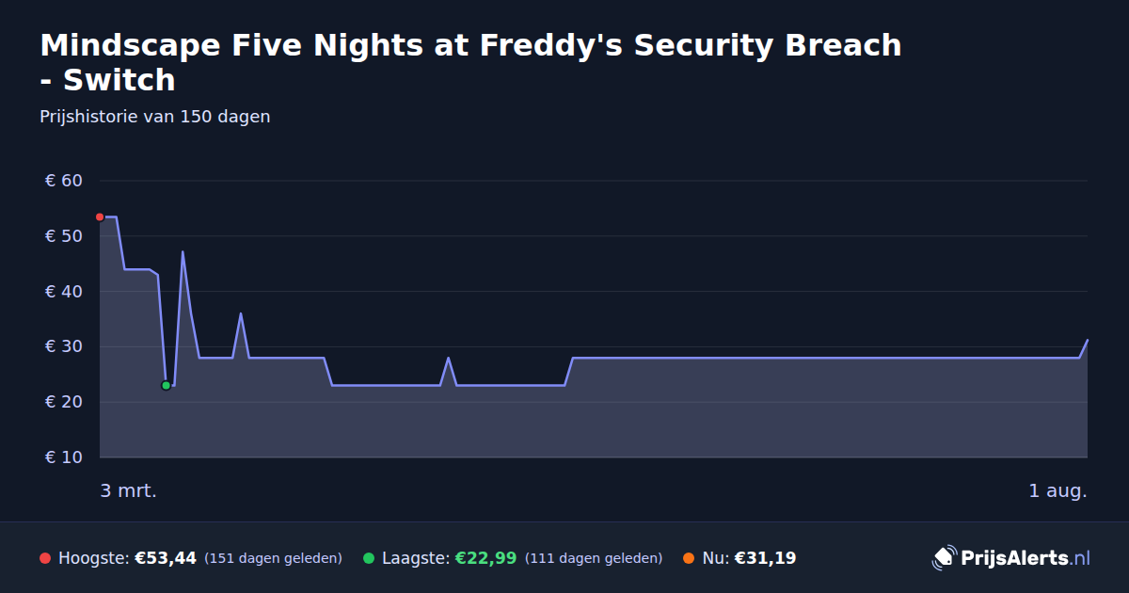1129x593 pixels.
Task: Click the red highest-price dot on chart
Action: (x=100, y=217)
